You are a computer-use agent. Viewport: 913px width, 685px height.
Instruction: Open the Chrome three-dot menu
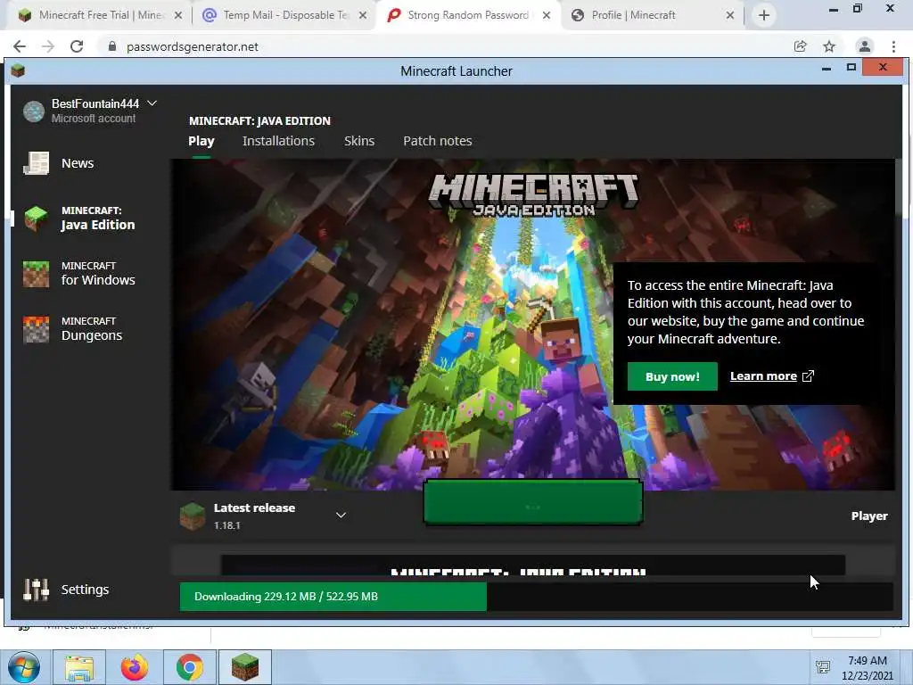[x=893, y=46]
